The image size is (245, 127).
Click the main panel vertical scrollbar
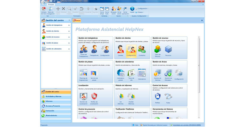point(199,65)
